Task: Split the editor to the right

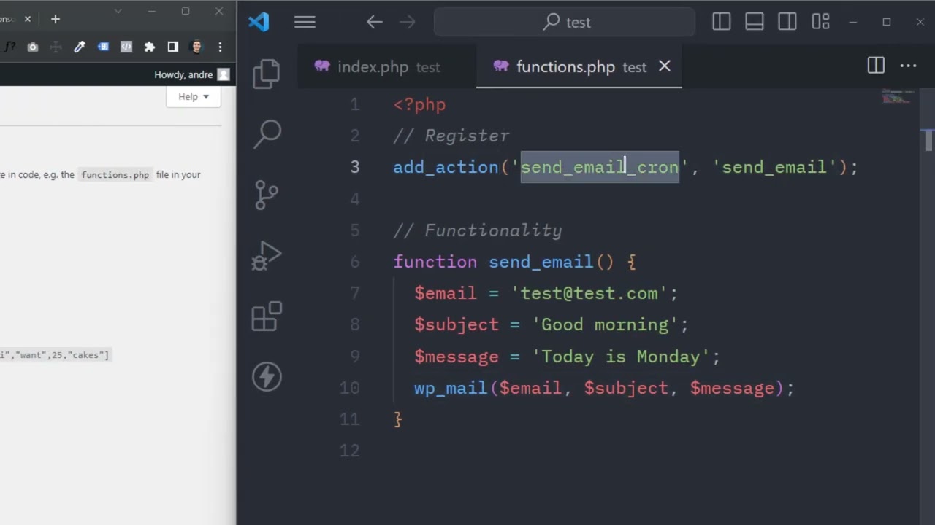Action: point(876,66)
